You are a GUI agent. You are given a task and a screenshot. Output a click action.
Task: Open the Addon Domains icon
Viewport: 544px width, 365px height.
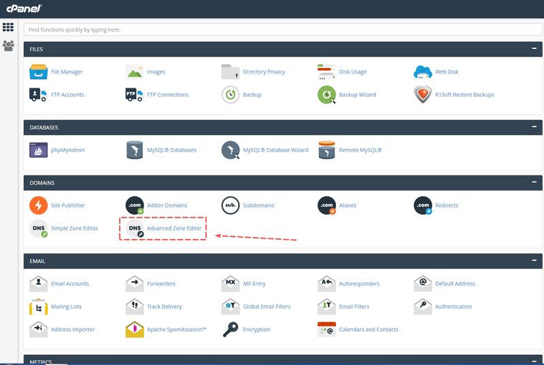pyautogui.click(x=135, y=205)
